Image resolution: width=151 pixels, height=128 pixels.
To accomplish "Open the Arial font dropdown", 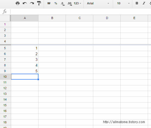I will (98, 3).
